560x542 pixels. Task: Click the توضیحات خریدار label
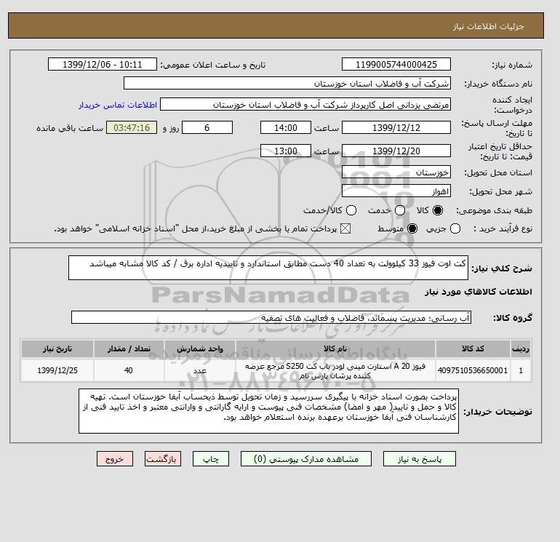(x=498, y=412)
